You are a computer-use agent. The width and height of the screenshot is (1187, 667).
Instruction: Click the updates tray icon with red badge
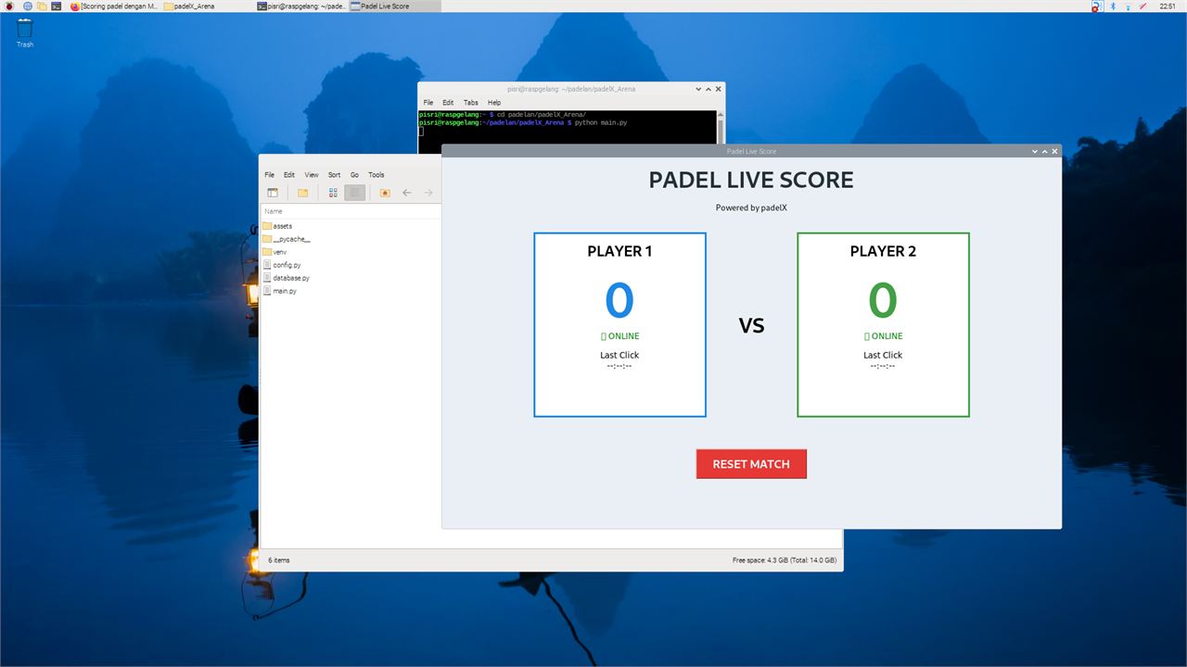1096,6
